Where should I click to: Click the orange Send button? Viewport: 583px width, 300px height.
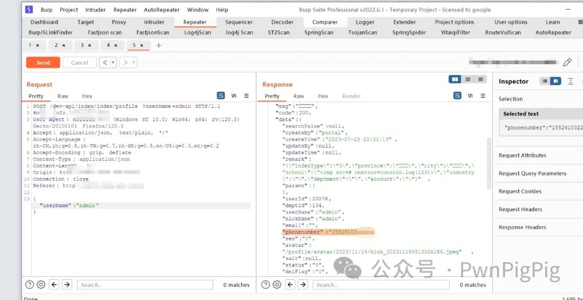click(x=43, y=63)
